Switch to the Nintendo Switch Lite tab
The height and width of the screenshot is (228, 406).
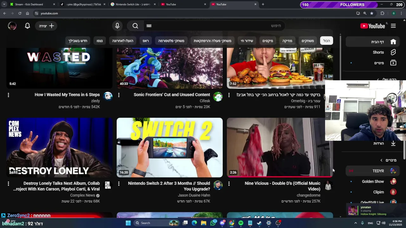pyautogui.click(x=134, y=4)
